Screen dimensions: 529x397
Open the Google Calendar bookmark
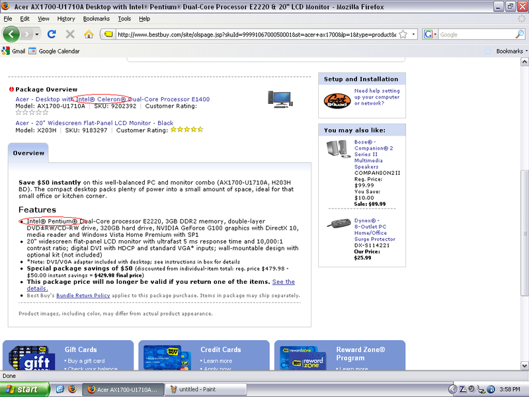click(54, 51)
